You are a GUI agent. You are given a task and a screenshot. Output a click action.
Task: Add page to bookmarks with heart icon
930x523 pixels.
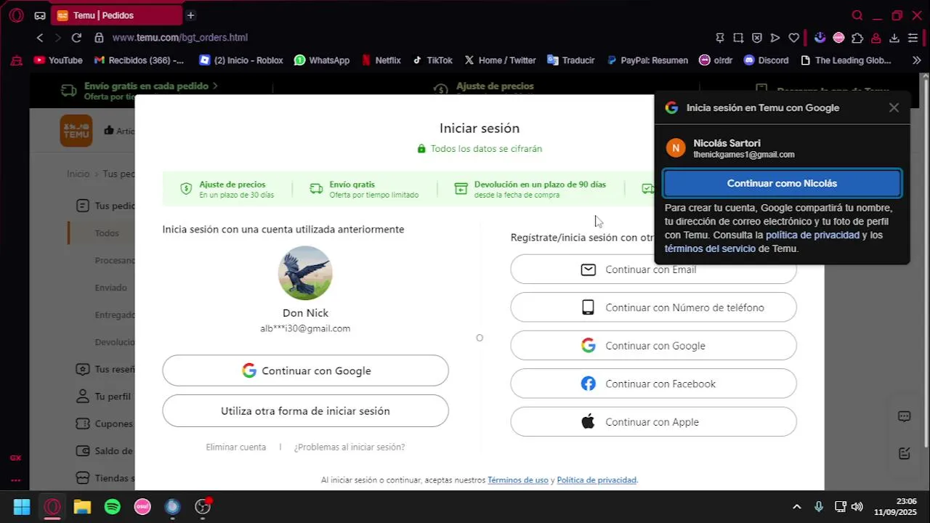tap(794, 38)
